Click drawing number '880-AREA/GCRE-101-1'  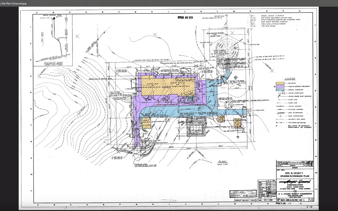click(x=293, y=200)
